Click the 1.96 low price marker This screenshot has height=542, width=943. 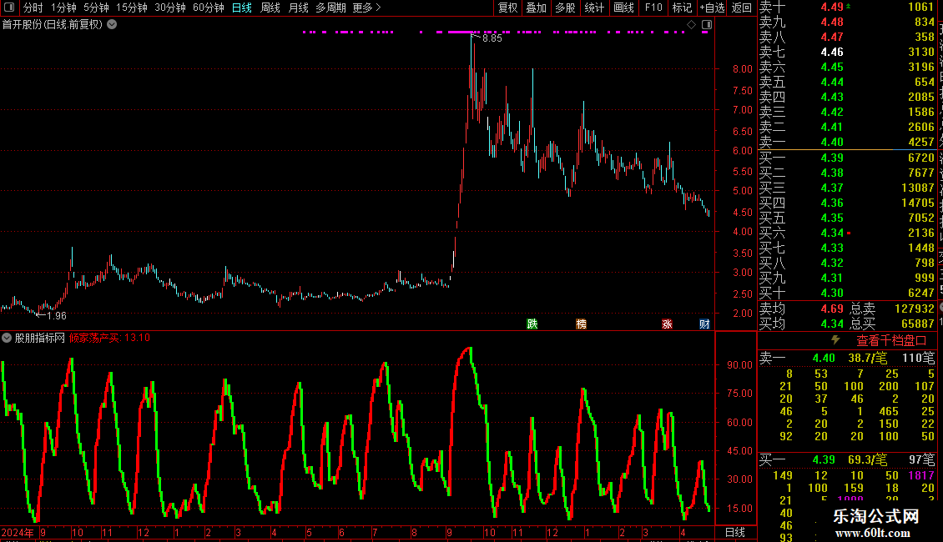point(57,315)
